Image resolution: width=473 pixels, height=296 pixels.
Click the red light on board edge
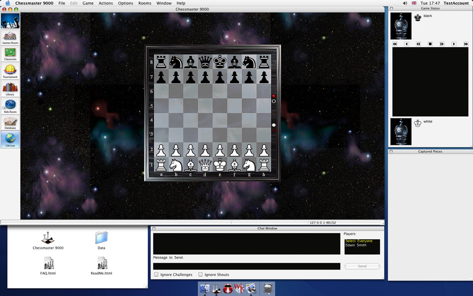click(x=273, y=96)
